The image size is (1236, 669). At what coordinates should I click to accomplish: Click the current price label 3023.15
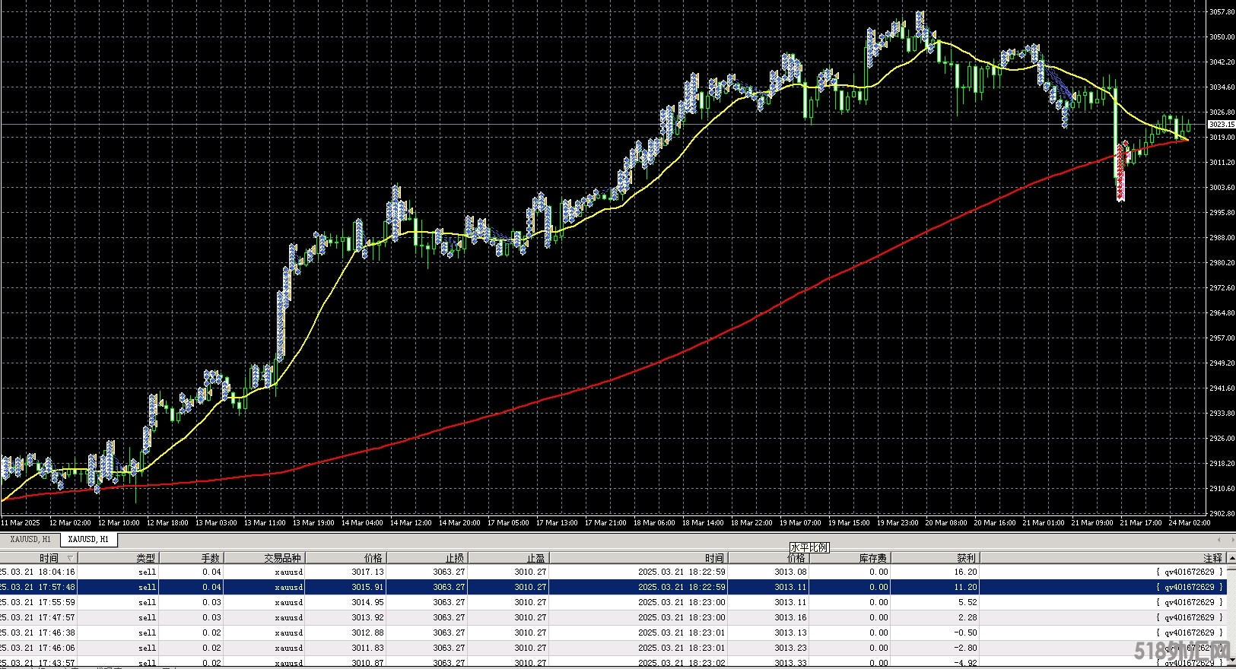point(1221,124)
